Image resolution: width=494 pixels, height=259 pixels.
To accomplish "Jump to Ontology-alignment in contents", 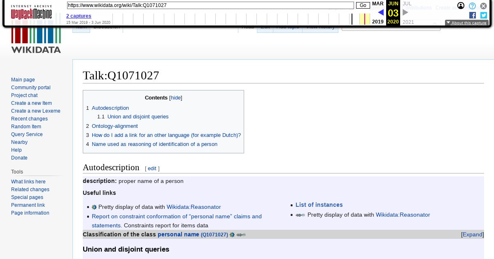I will point(115,126).
